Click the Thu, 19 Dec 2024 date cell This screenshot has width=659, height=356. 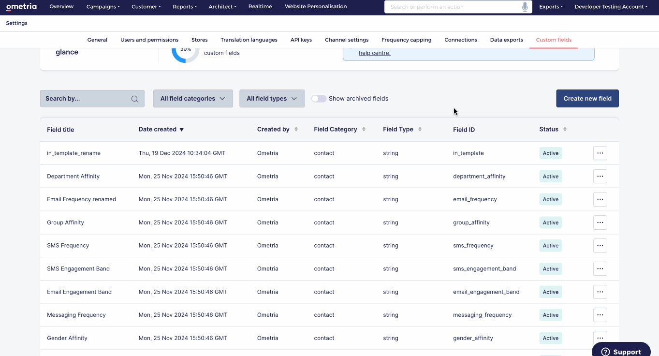(182, 153)
